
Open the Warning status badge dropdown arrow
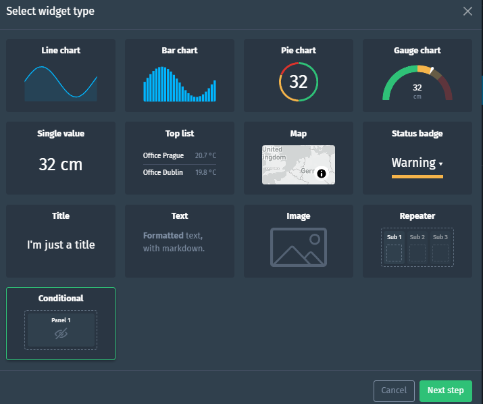point(440,164)
